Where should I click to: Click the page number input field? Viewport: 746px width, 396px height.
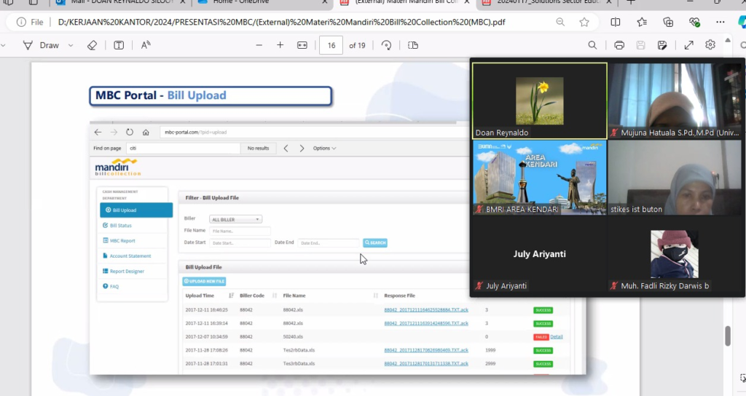pos(331,45)
